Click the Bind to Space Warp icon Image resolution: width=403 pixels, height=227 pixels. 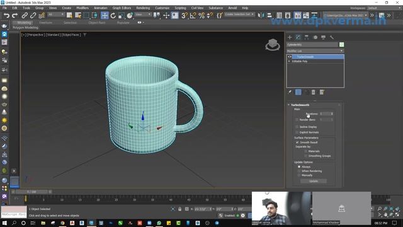click(x=42, y=16)
